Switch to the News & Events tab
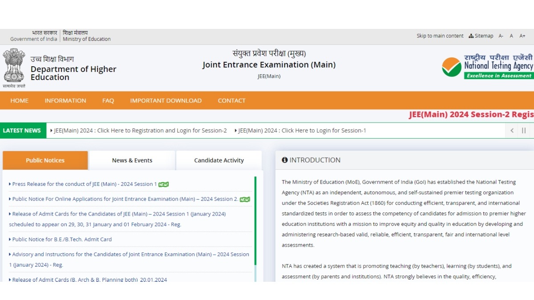The width and height of the screenshot is (534, 300). pos(132,160)
